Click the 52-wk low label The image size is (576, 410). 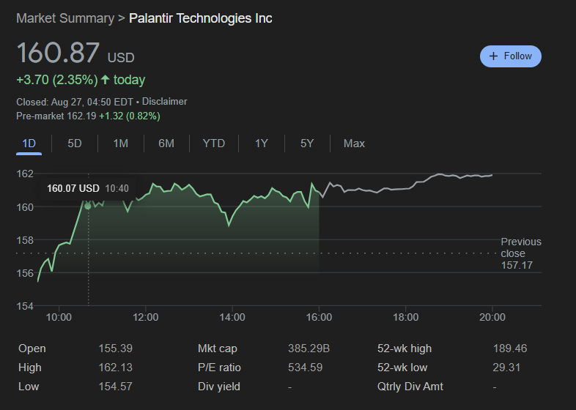click(402, 368)
